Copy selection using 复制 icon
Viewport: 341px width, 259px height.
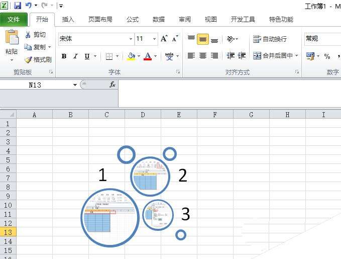pyautogui.click(x=28, y=47)
